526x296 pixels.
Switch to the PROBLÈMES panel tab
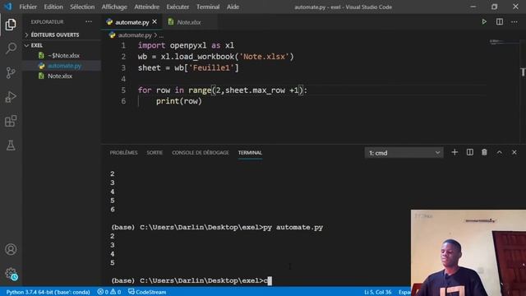(123, 153)
